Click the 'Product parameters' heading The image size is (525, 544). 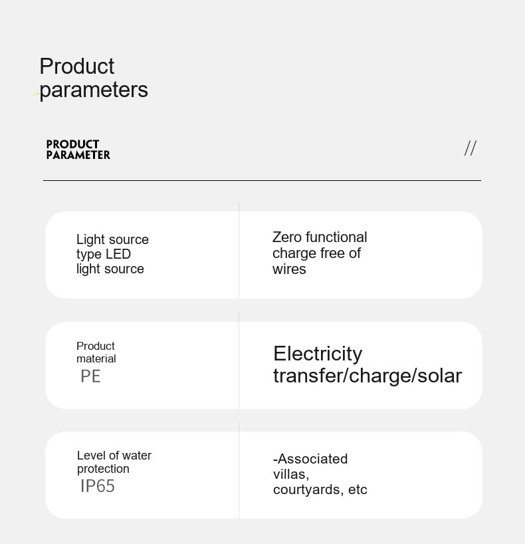(94, 78)
